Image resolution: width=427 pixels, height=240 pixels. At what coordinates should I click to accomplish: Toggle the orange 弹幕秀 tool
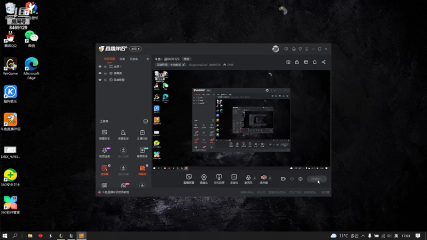coord(142,170)
